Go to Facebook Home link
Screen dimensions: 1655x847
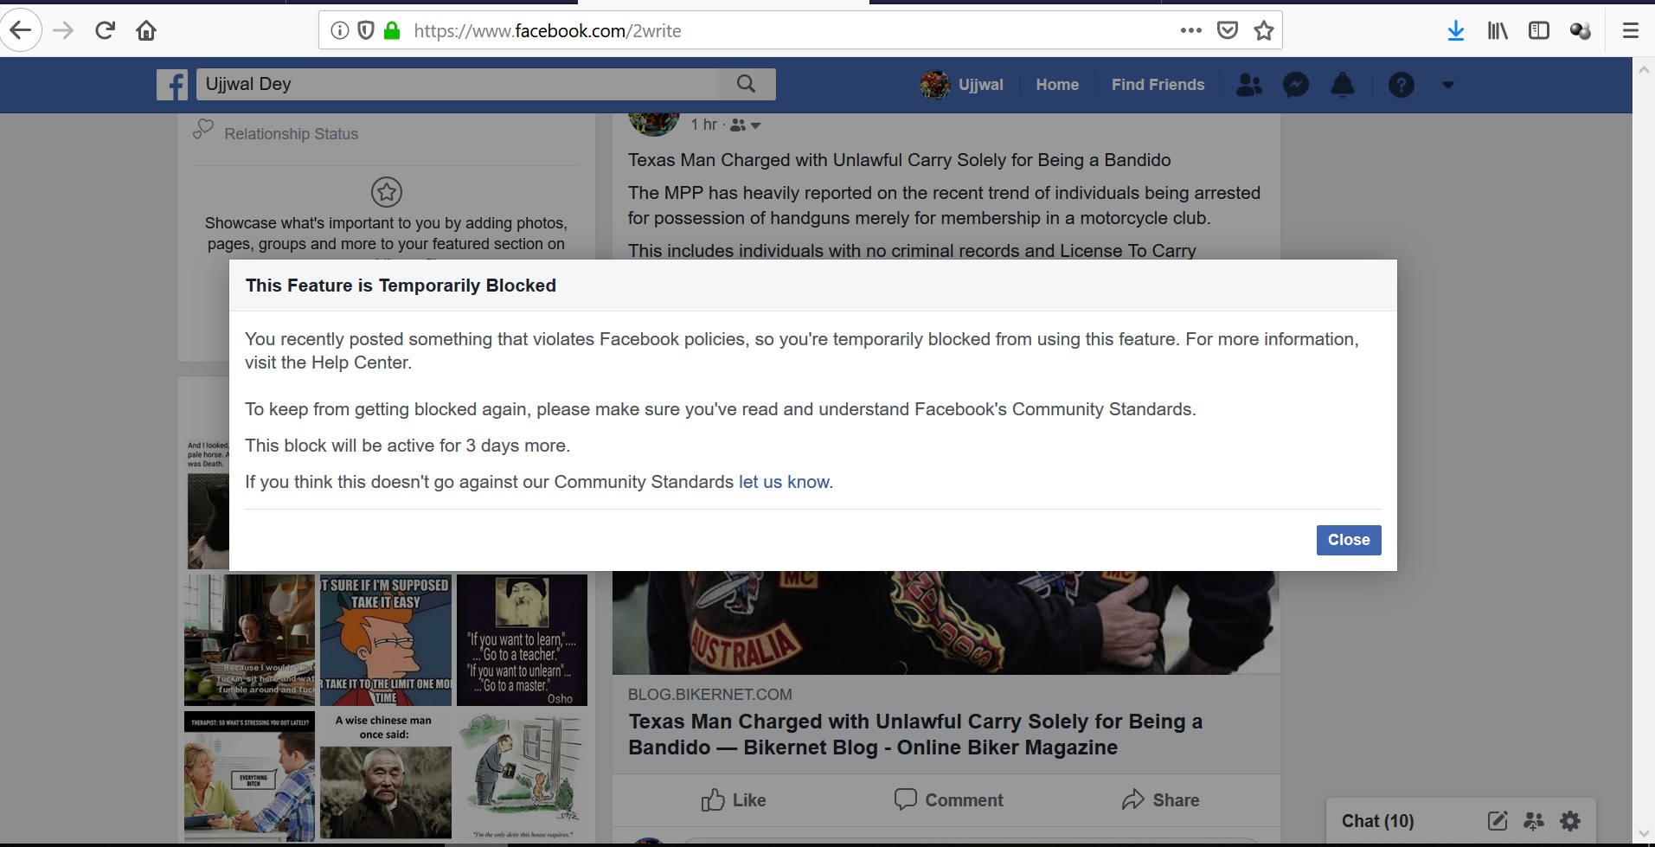point(1057,85)
